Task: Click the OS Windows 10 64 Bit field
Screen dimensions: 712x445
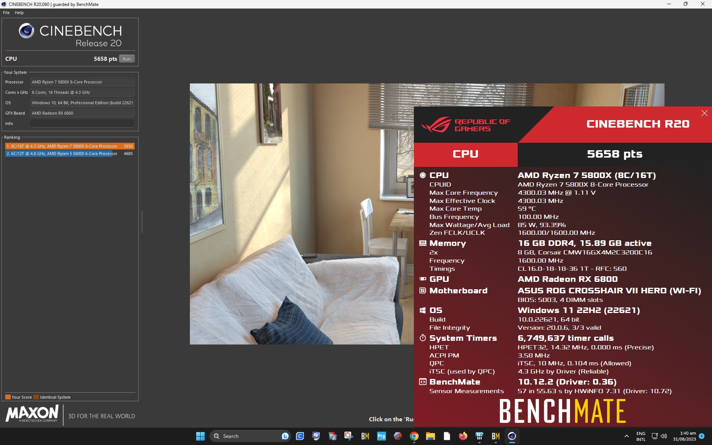Action: (82, 103)
